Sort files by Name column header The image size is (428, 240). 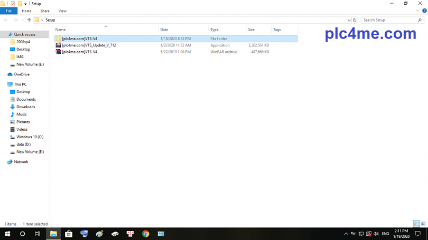[x=61, y=30]
